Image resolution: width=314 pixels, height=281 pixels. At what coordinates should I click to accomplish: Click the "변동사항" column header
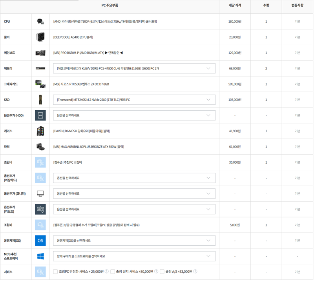[298, 5]
